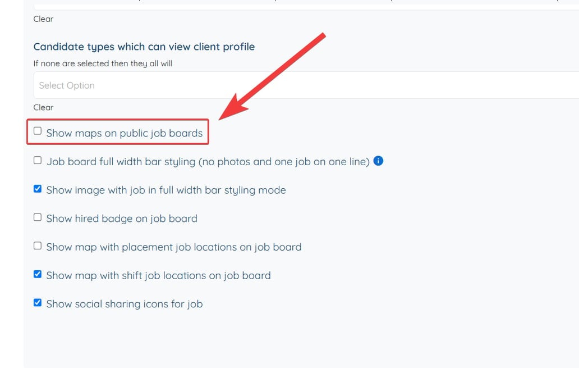The image size is (579, 368).
Task: Tick the Show hired badge checkbox box
Action: point(38,217)
